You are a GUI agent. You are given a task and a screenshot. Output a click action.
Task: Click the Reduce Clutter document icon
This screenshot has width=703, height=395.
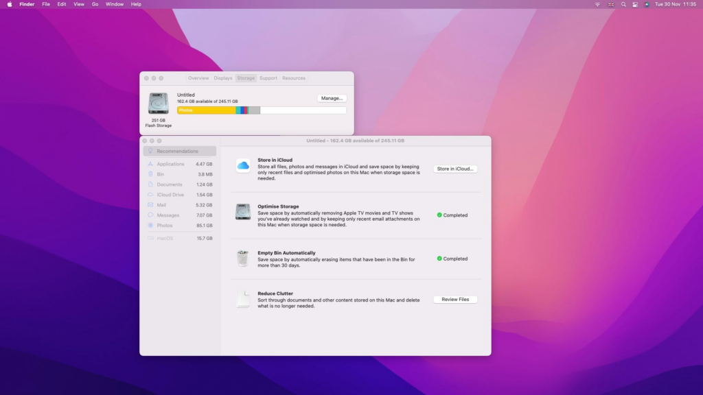(243, 299)
